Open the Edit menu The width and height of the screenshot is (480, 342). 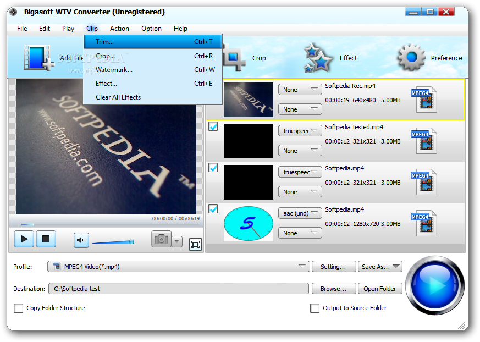click(x=45, y=29)
